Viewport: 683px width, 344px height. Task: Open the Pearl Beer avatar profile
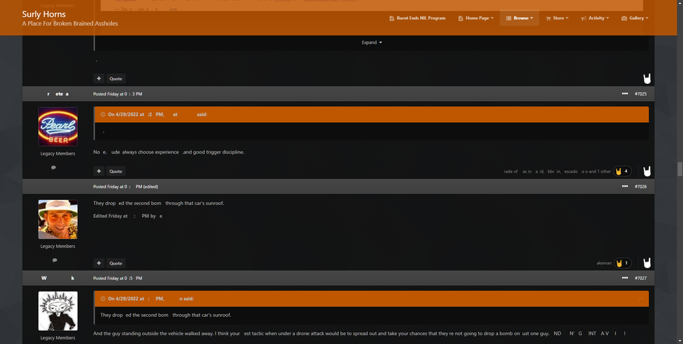pos(57,126)
